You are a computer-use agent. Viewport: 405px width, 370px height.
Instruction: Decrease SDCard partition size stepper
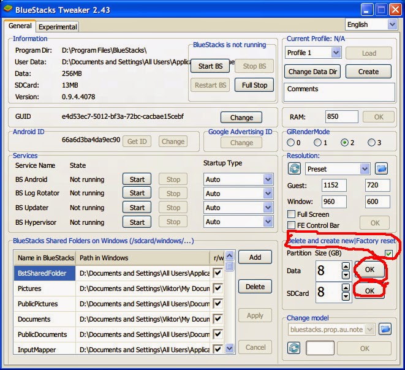click(346, 296)
